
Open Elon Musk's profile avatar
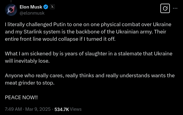11,10
